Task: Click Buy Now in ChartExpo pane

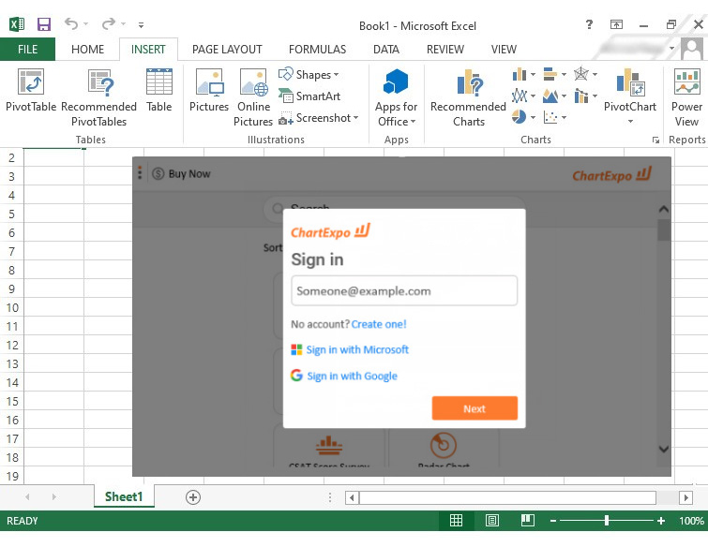Action: 182,173
